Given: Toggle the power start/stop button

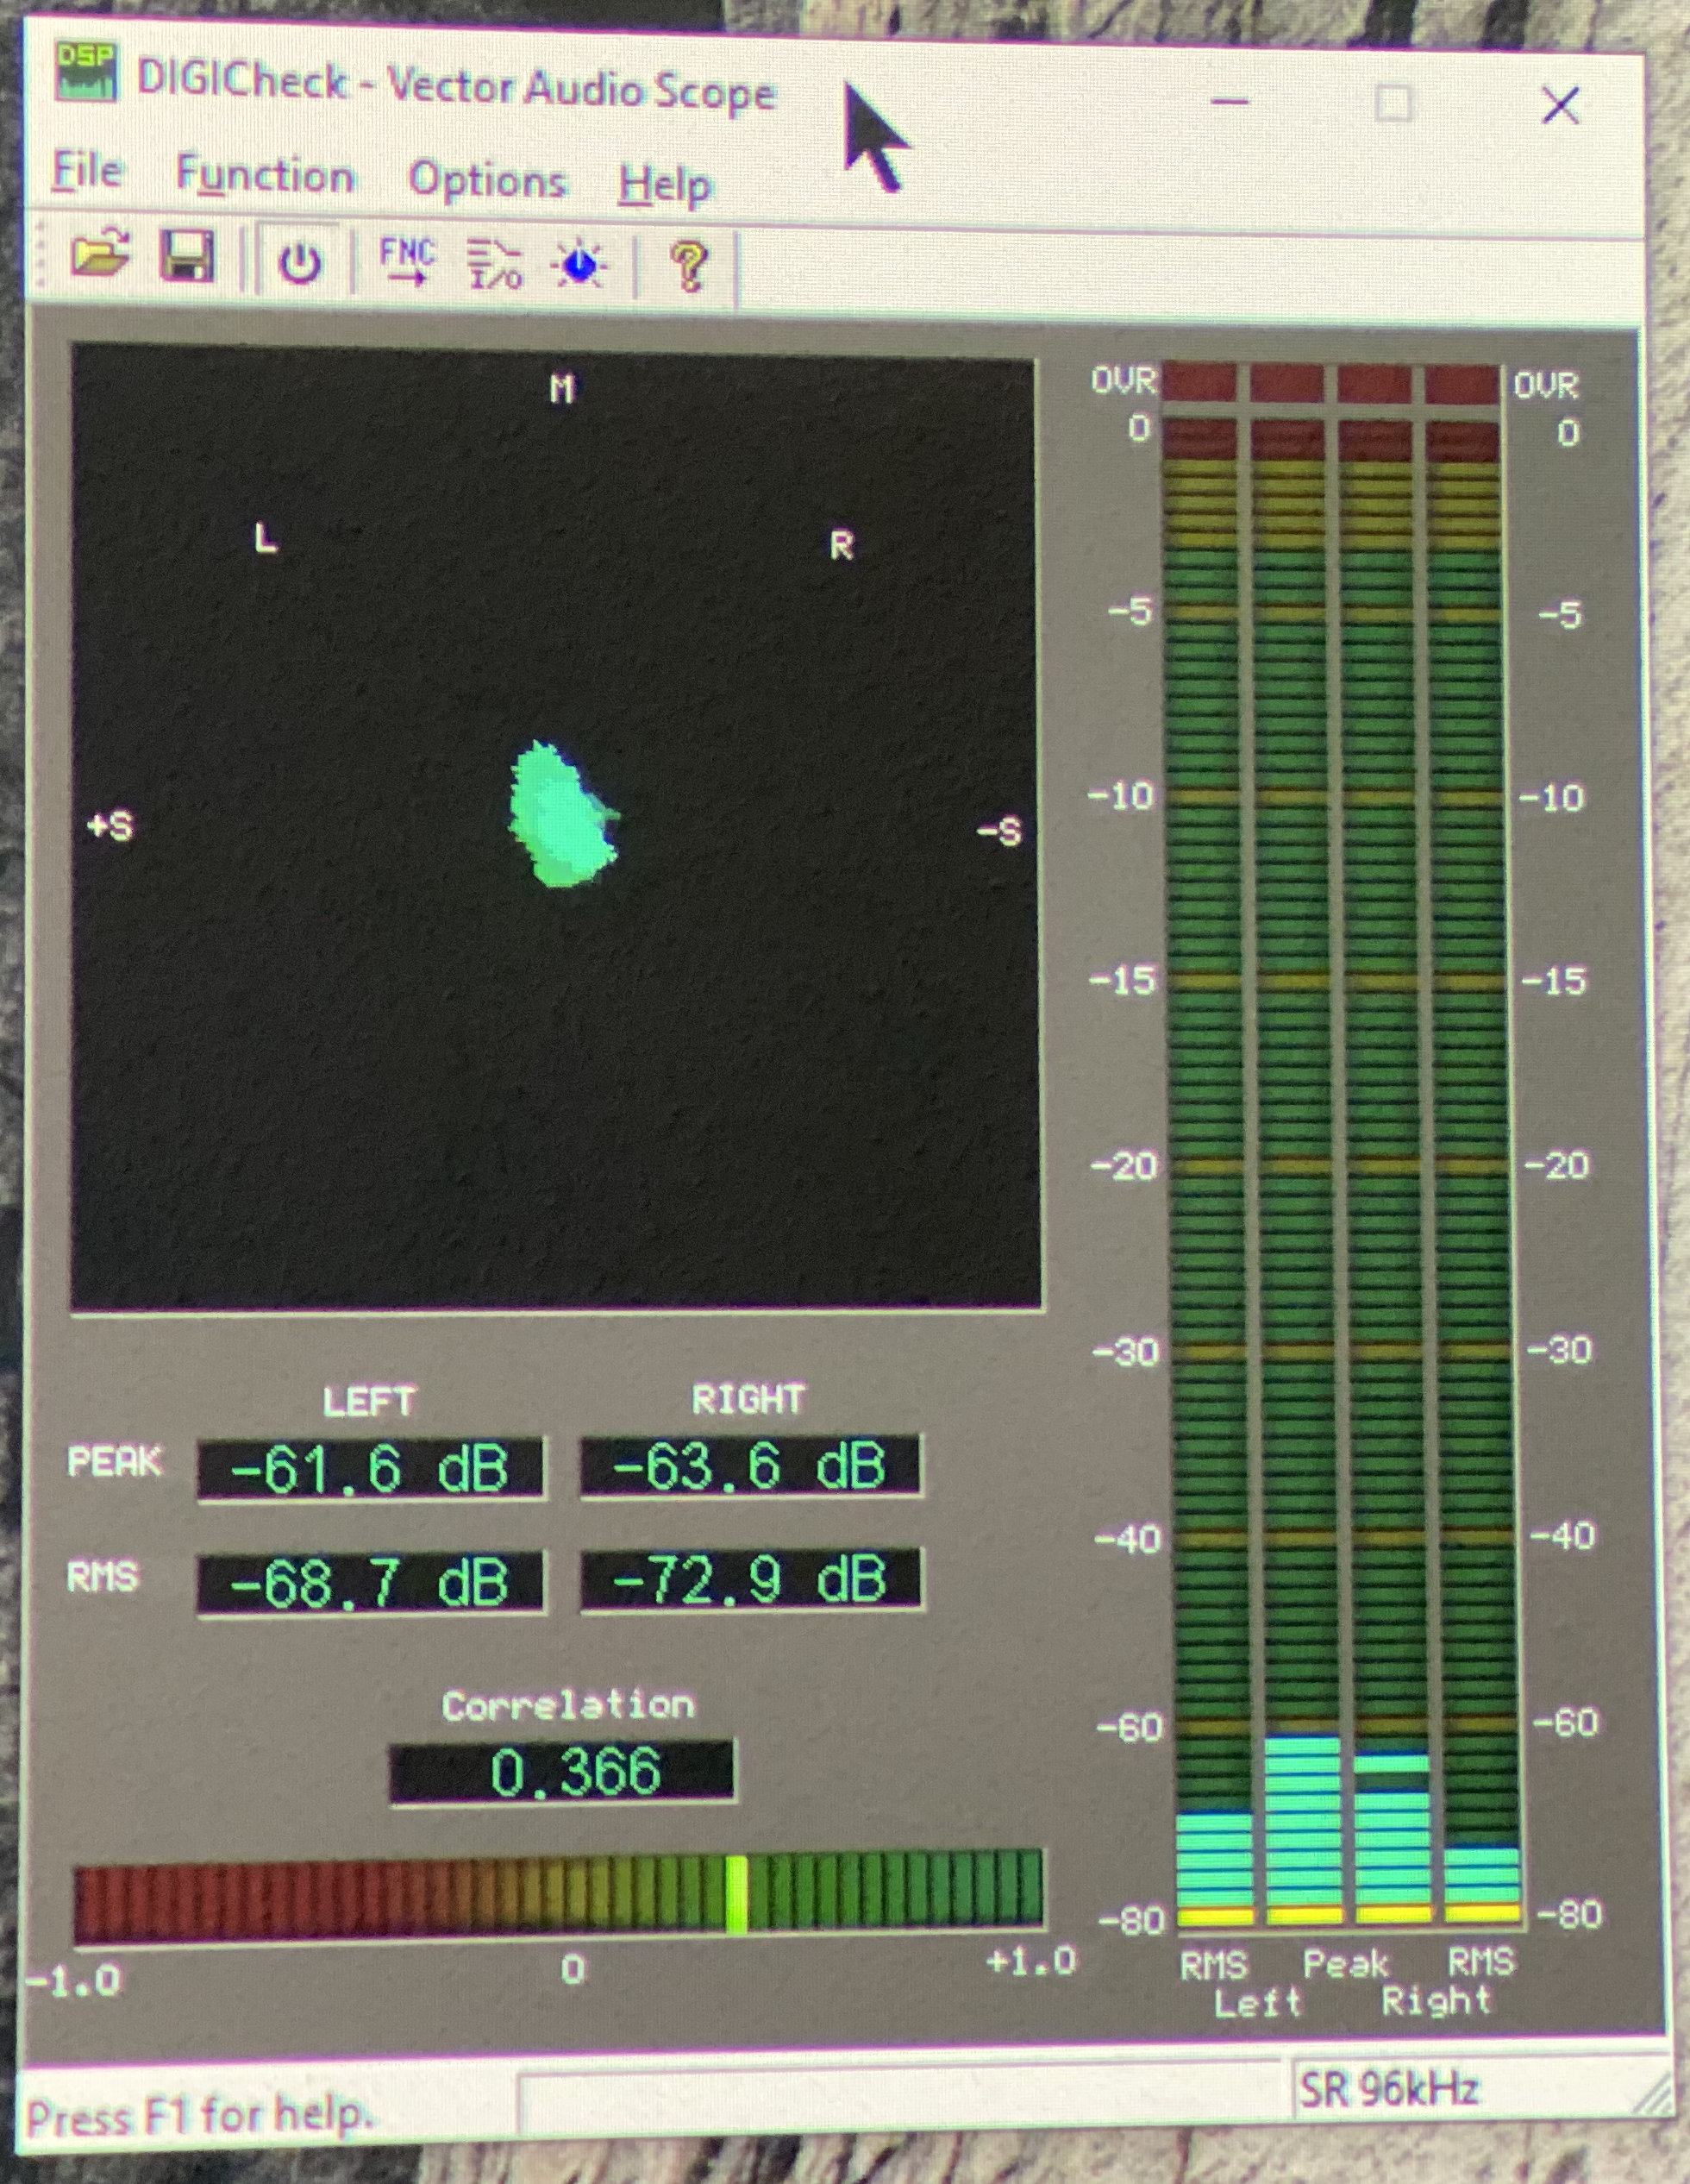Looking at the screenshot, I should coord(300,264).
